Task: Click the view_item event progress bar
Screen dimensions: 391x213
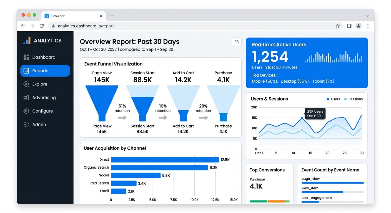Action: 333,192
